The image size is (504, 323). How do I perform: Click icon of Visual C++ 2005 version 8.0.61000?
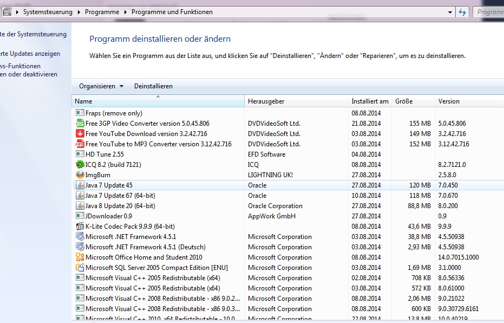(80, 288)
